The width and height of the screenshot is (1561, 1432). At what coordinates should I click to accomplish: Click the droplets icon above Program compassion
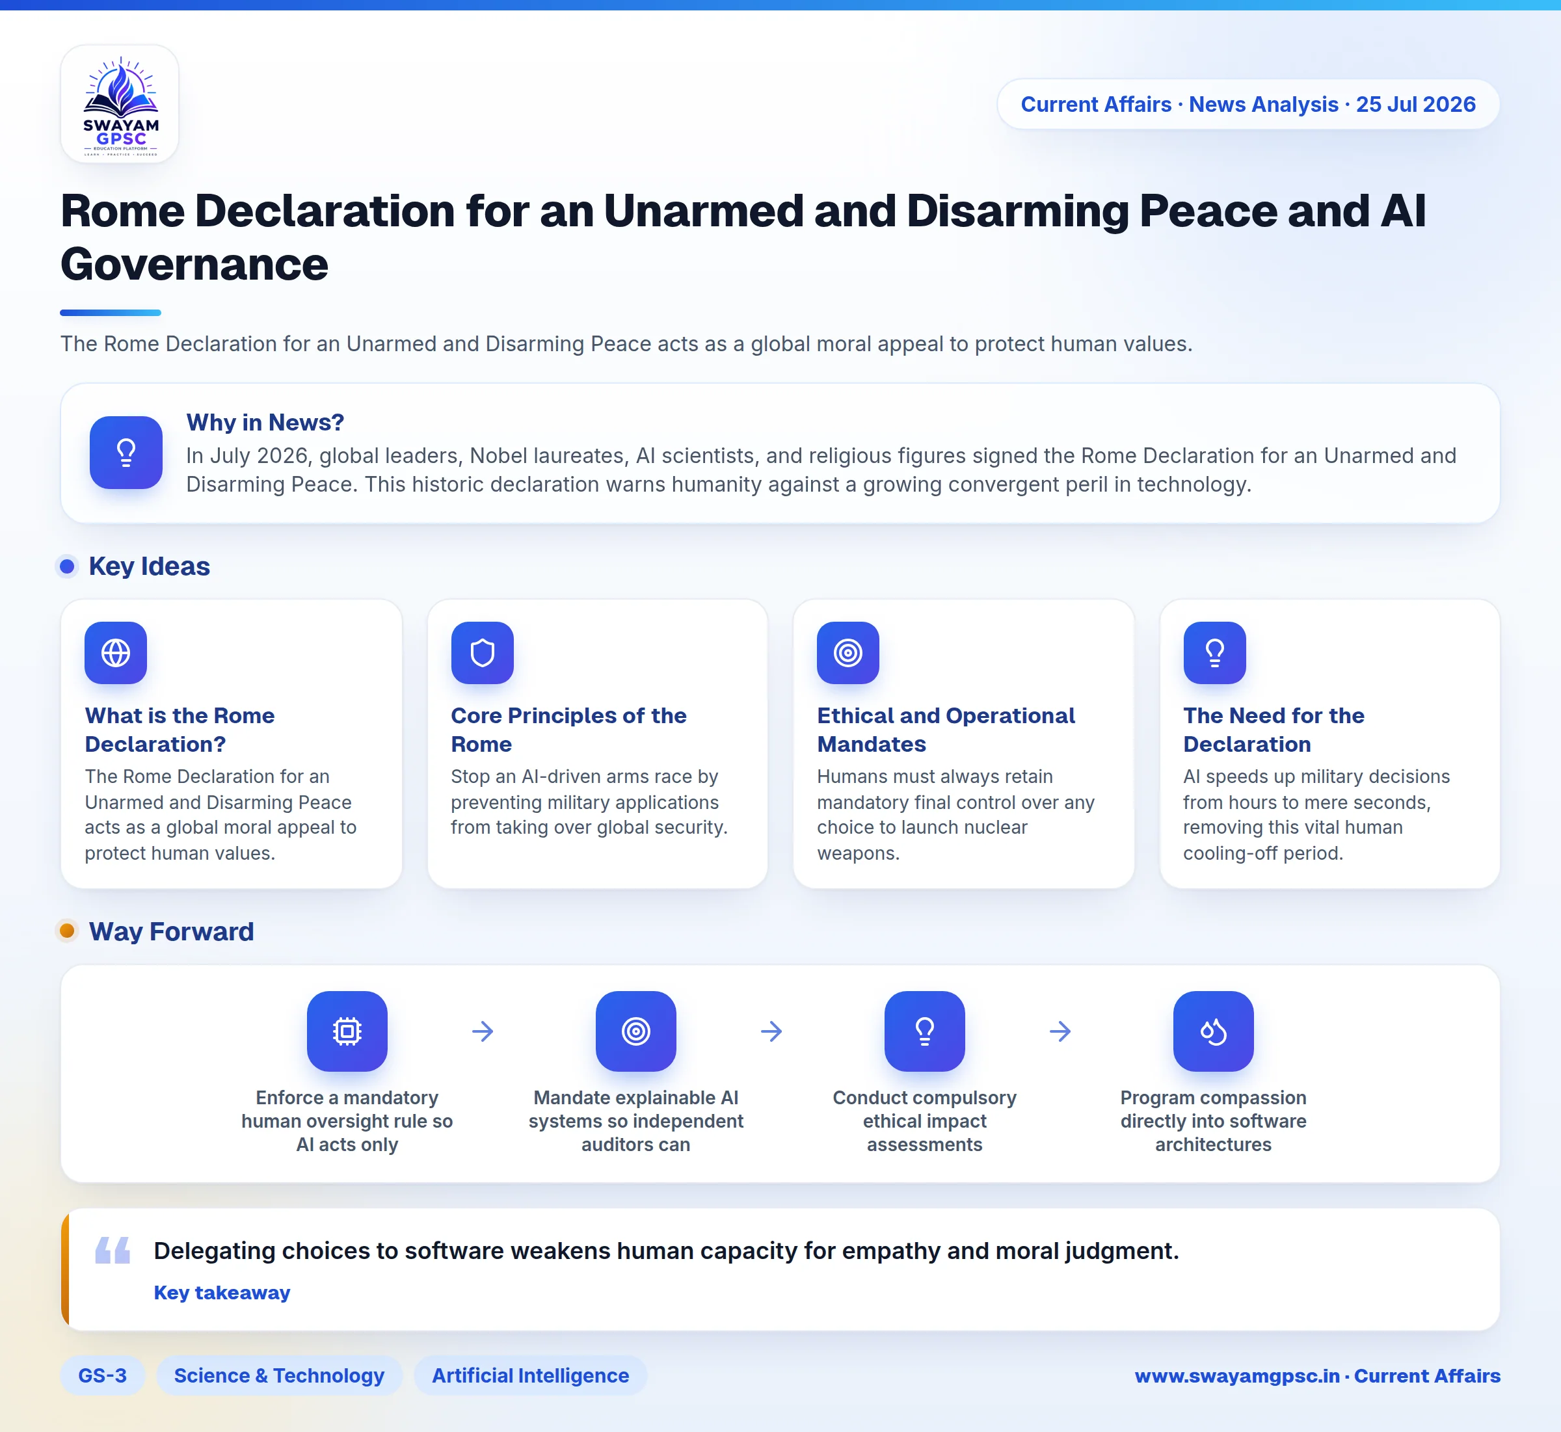(1213, 1031)
